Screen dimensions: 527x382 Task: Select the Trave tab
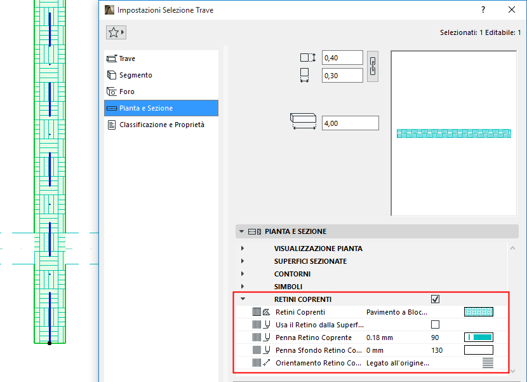(161, 58)
